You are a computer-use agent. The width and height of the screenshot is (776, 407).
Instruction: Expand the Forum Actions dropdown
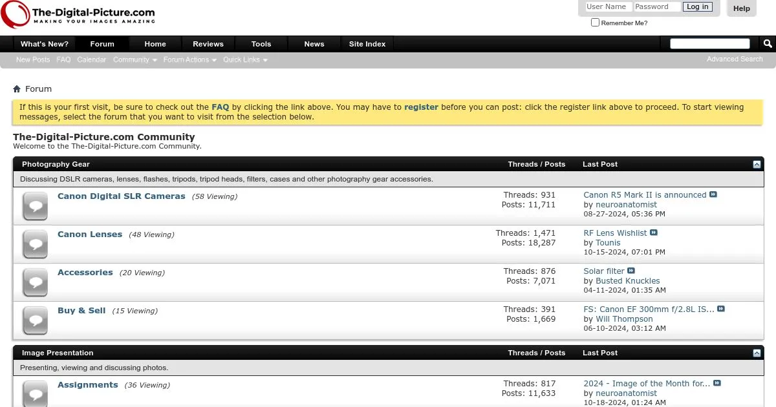[189, 59]
